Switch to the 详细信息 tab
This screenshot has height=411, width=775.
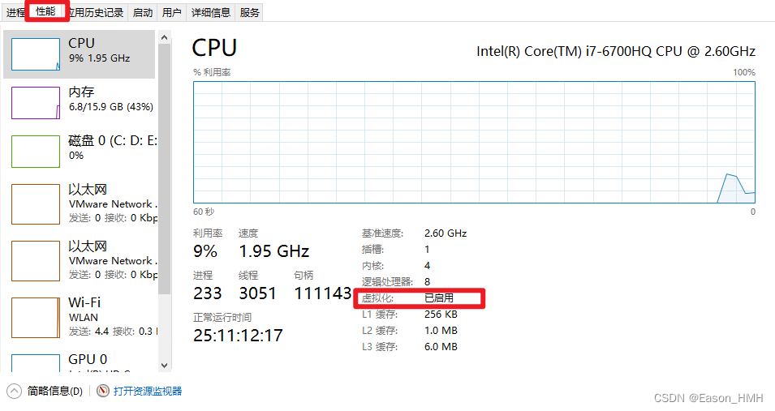[x=211, y=12]
